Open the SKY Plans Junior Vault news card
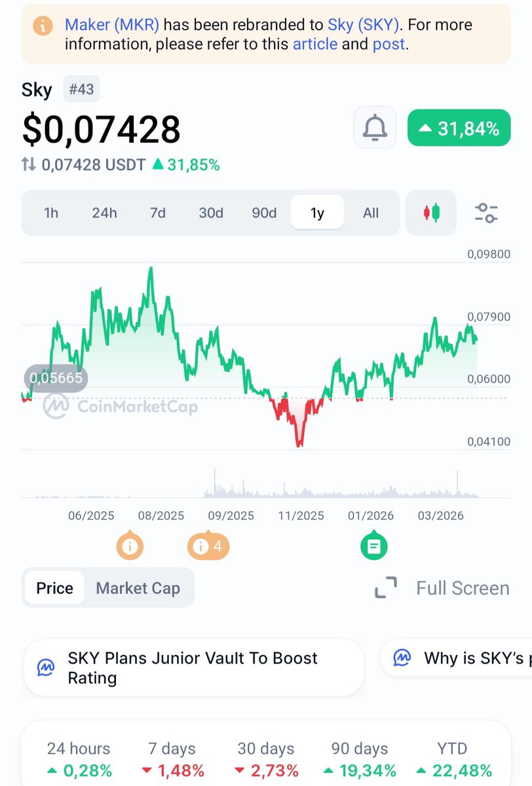The height and width of the screenshot is (786, 532). pyautogui.click(x=193, y=667)
